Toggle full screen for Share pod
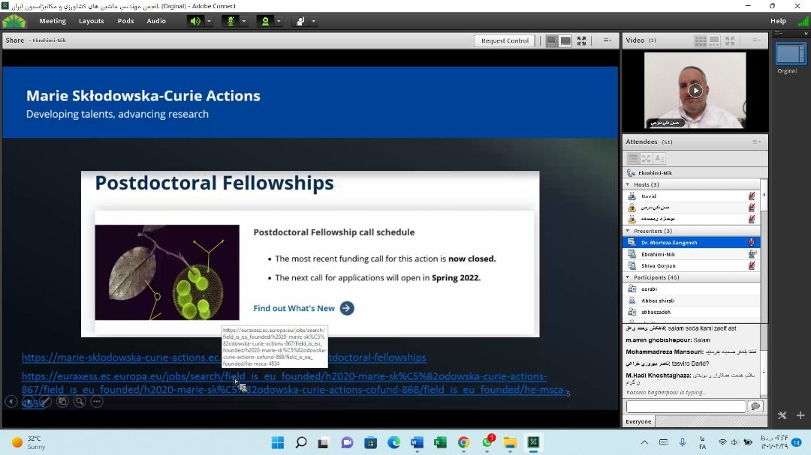The width and height of the screenshot is (811, 455). click(x=581, y=40)
